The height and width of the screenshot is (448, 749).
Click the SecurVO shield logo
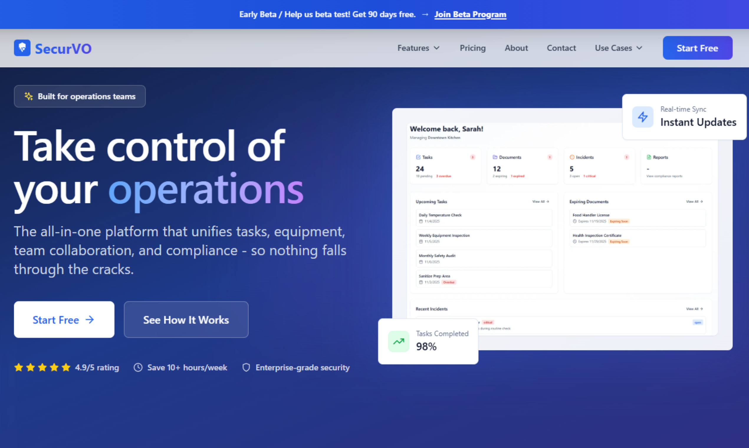tap(22, 48)
